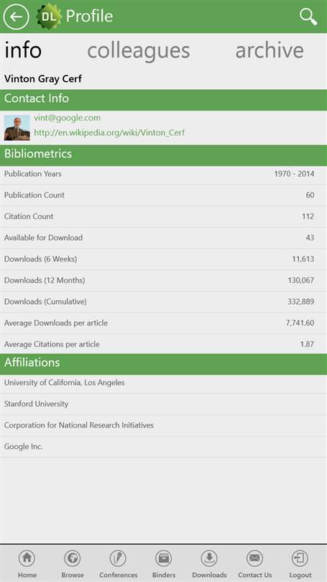The image size is (327, 582).
Task: Open search with the magnifier icon
Action: [x=308, y=17]
